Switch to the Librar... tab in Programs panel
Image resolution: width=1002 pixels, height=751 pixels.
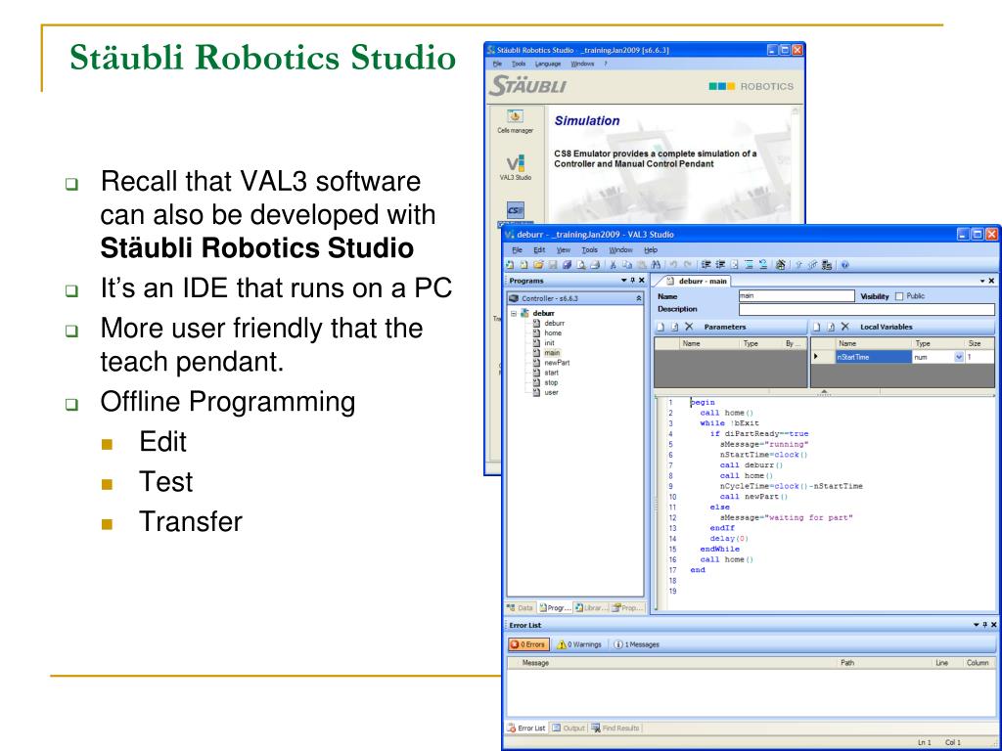(x=590, y=608)
